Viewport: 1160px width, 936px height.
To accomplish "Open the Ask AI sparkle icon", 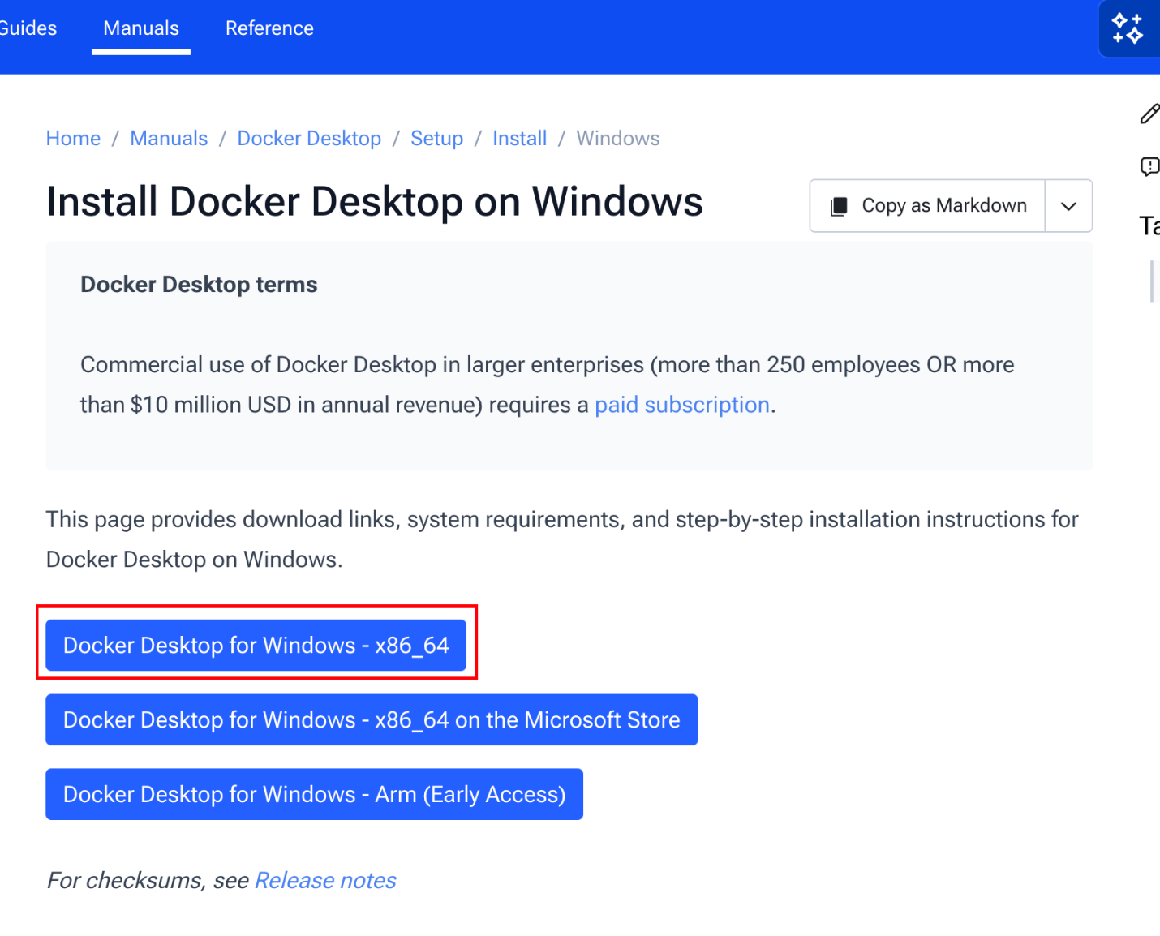I will pyautogui.click(x=1128, y=29).
